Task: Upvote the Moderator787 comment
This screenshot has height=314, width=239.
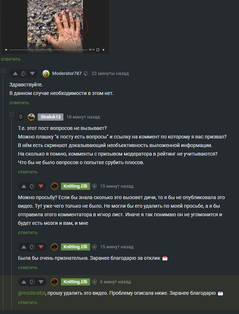Action: pos(15,74)
